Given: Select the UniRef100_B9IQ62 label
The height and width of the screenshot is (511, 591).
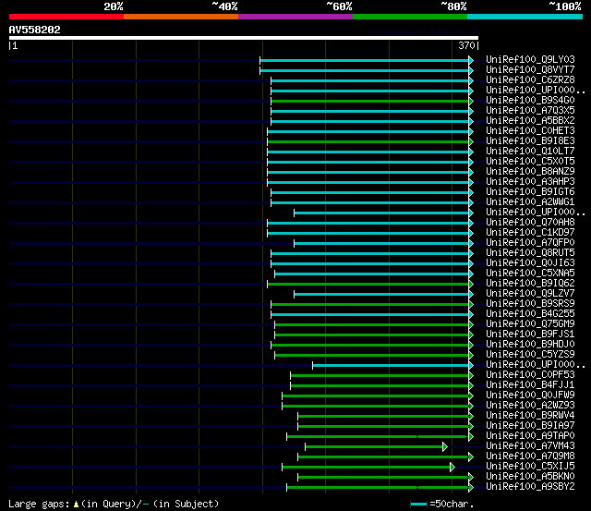Looking at the screenshot, I should (x=530, y=284).
